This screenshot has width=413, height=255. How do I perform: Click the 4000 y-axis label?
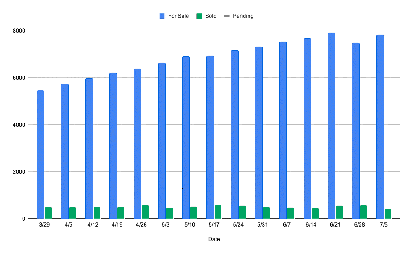coord(19,125)
